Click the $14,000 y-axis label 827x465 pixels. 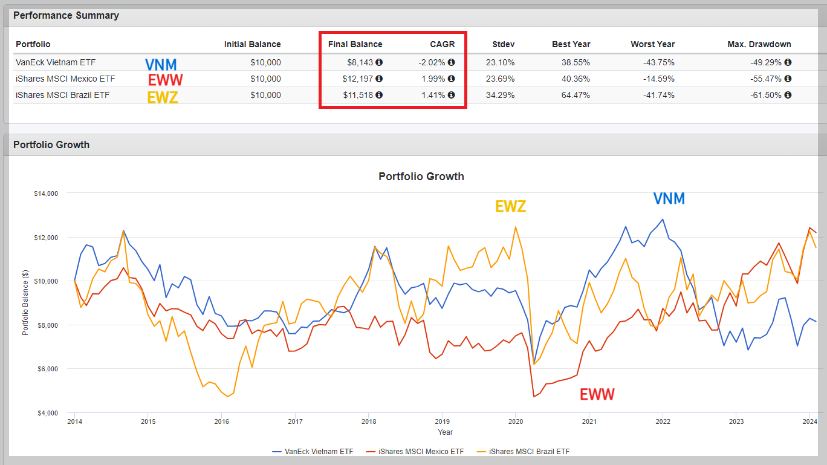click(x=46, y=193)
